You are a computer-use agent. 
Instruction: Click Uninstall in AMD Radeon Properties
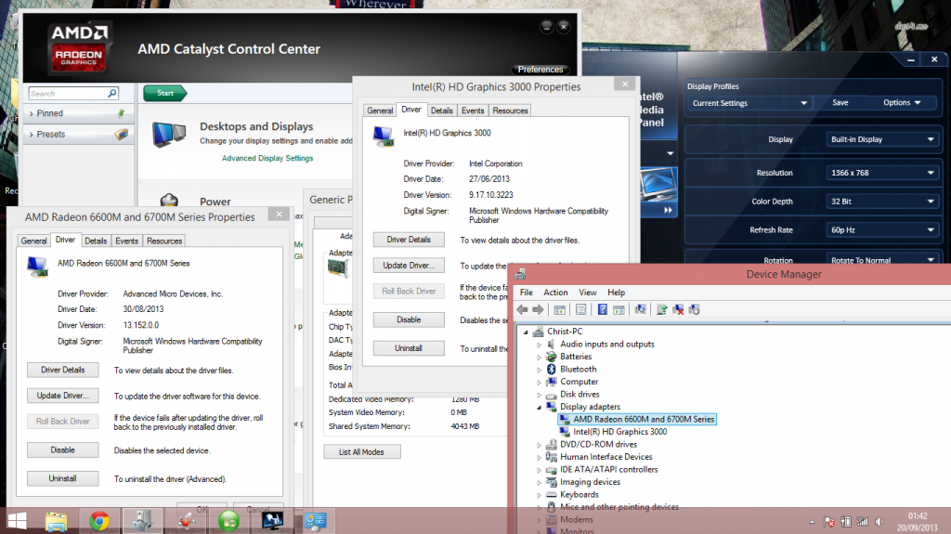tap(63, 479)
